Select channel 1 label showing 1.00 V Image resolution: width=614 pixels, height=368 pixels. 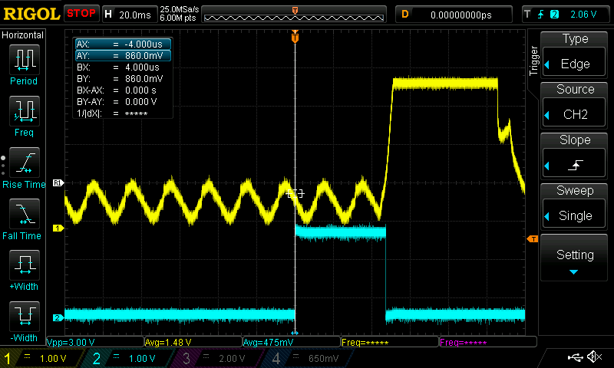(42, 358)
